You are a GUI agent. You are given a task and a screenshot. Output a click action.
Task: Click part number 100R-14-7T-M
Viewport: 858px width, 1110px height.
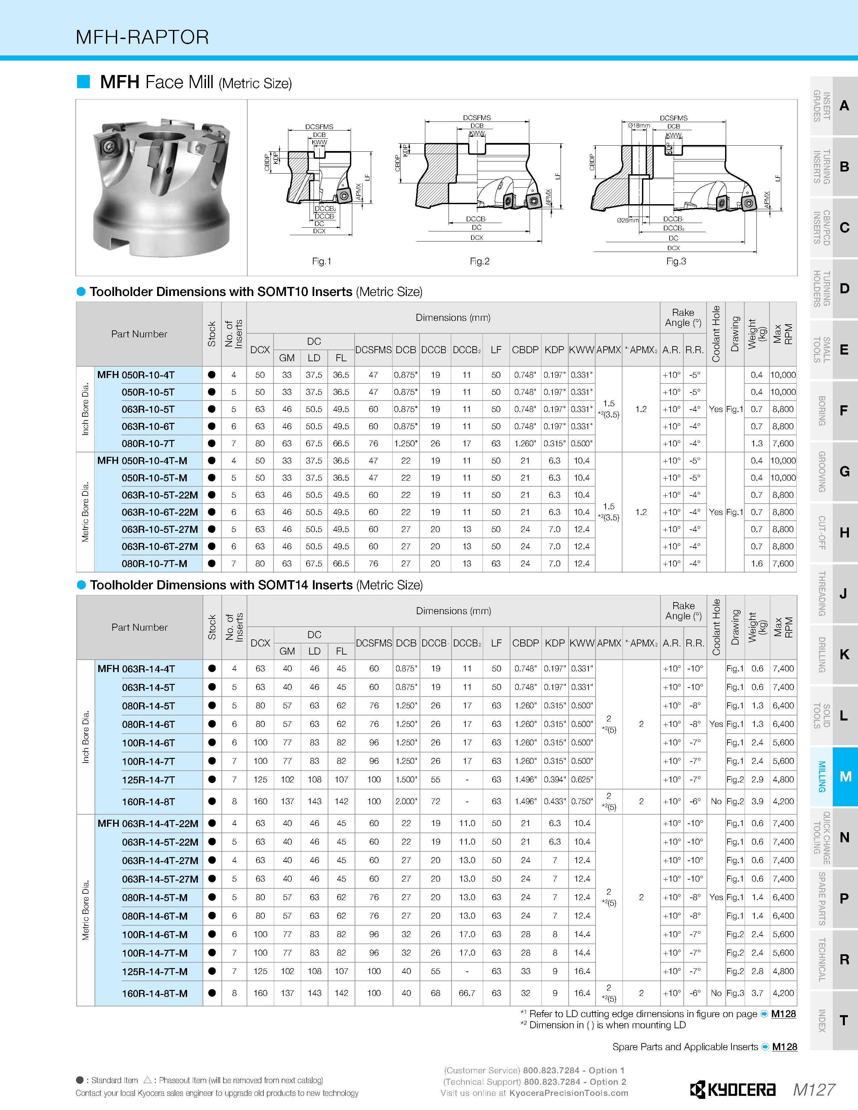[155, 953]
